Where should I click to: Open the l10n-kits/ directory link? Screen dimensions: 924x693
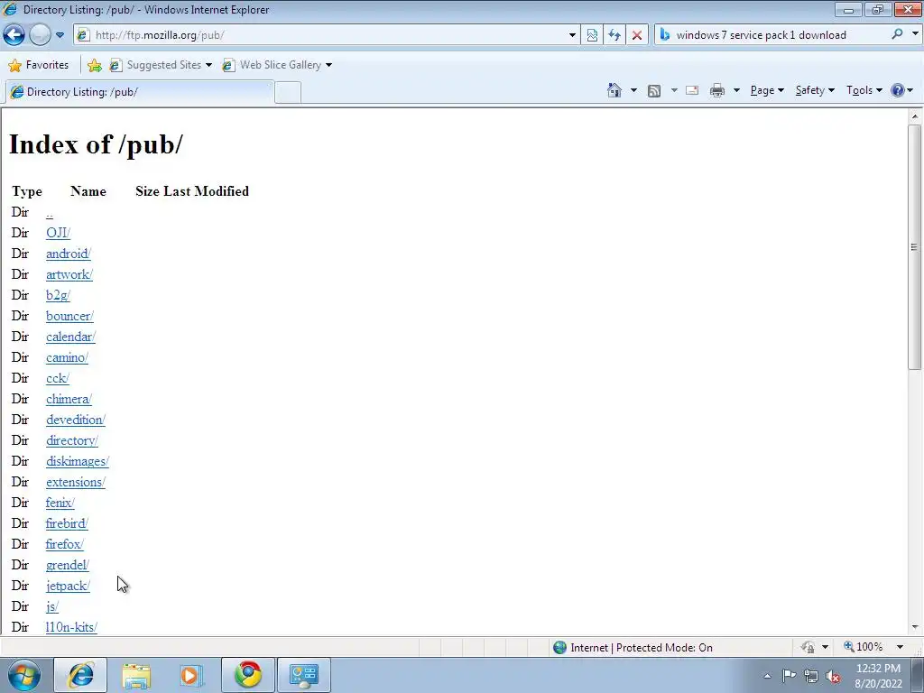click(71, 627)
